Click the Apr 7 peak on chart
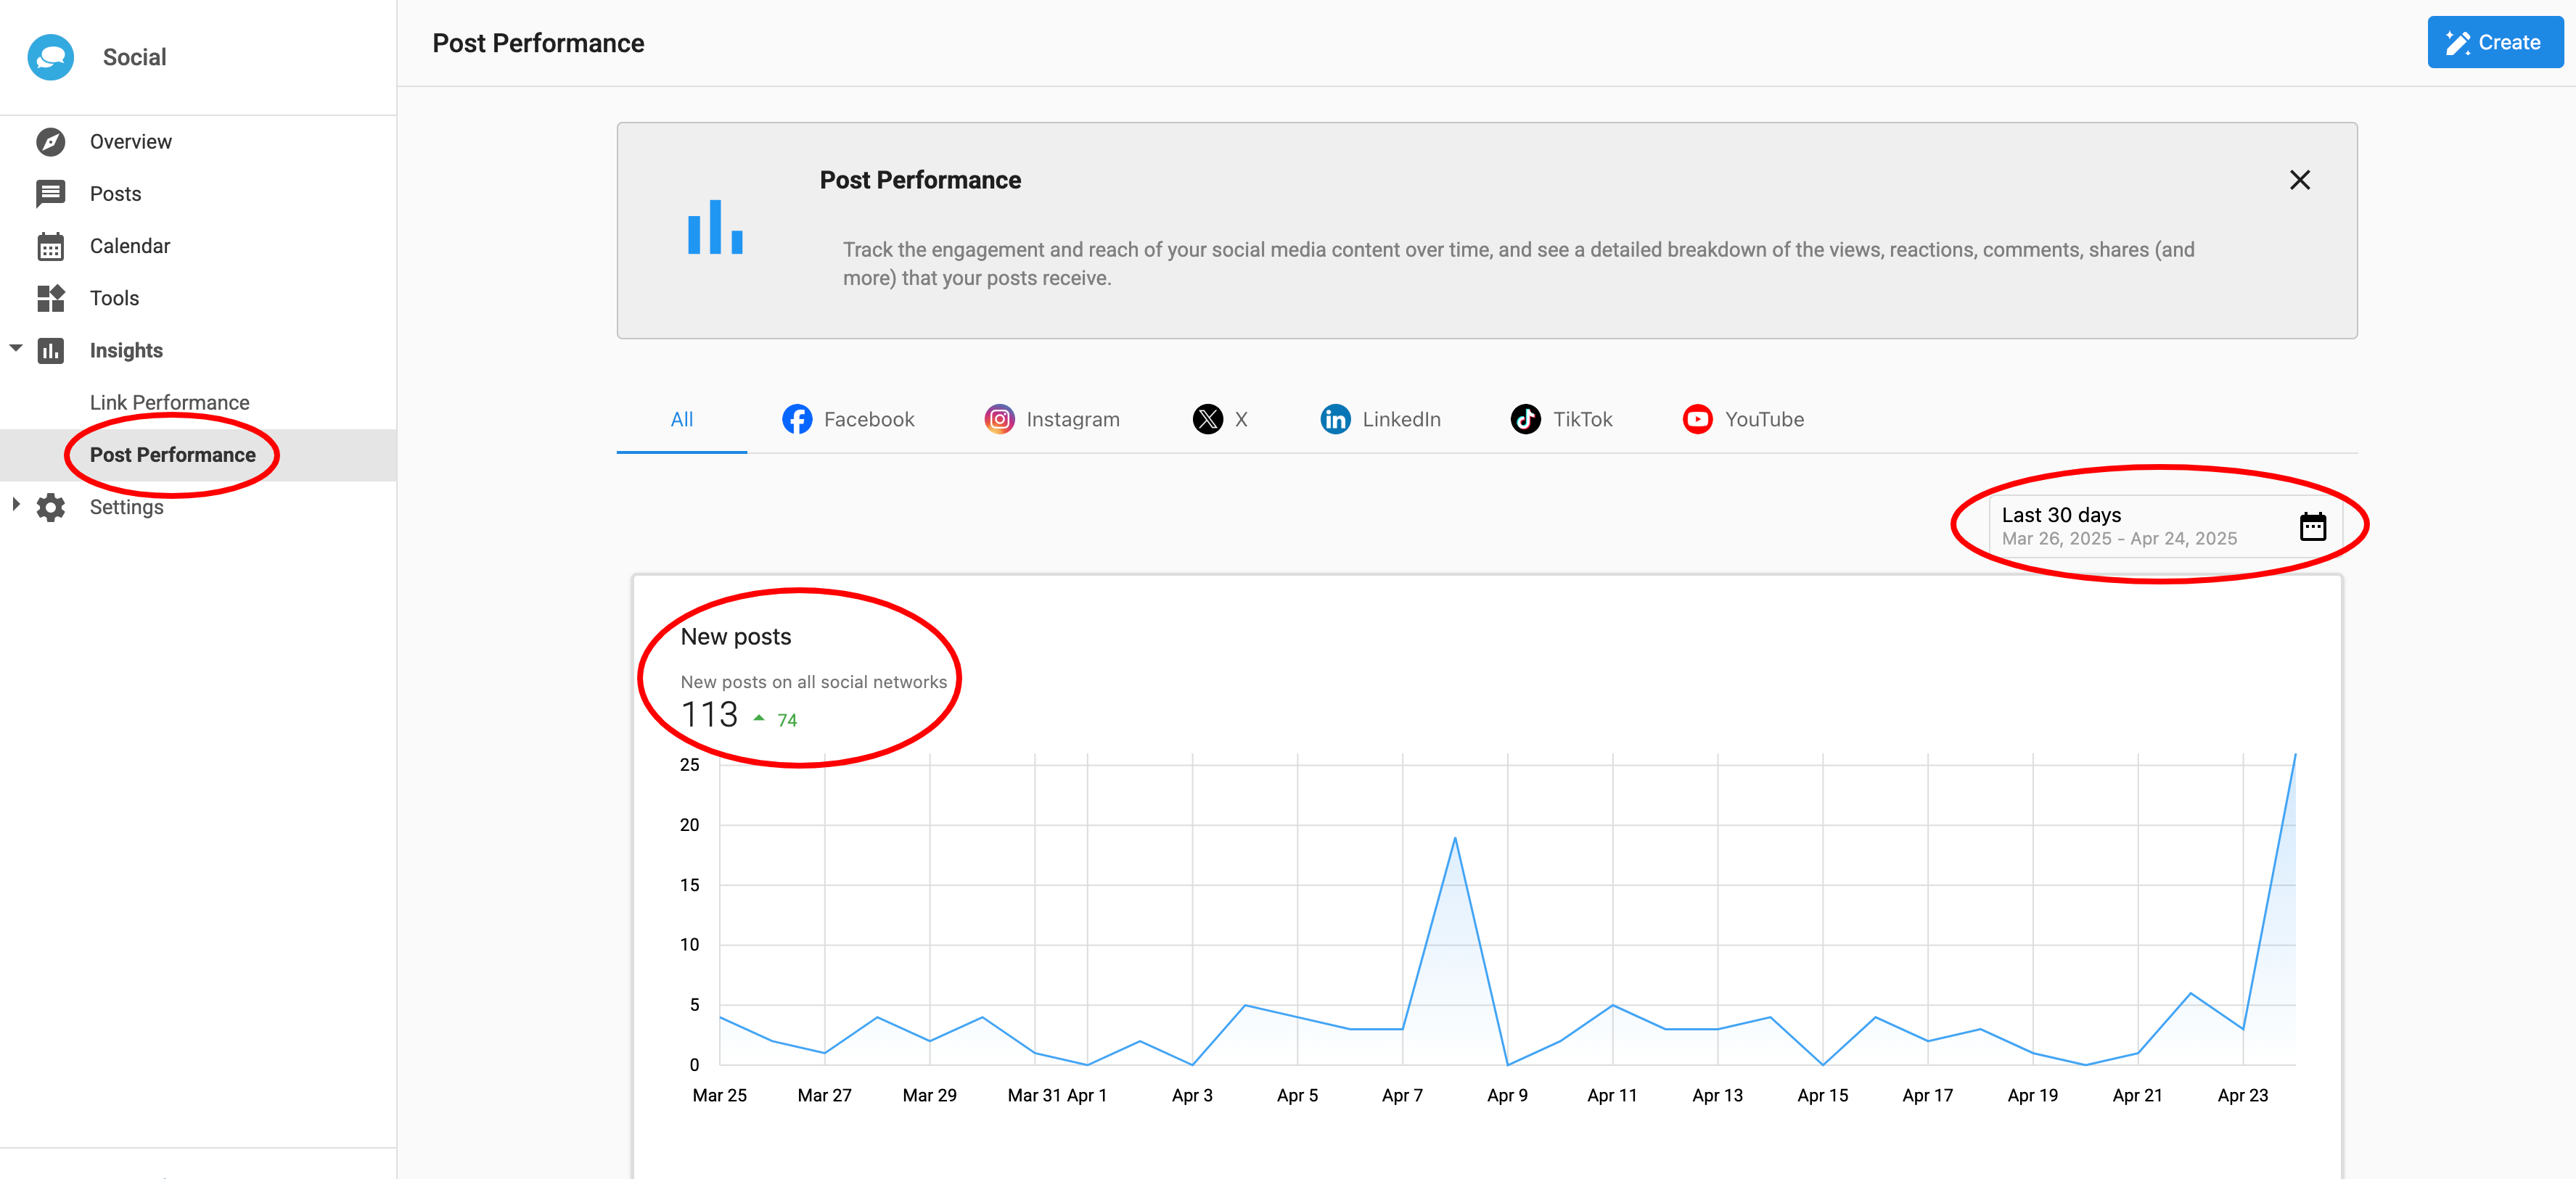Image resolution: width=2576 pixels, height=1179 pixels. pyautogui.click(x=1454, y=838)
